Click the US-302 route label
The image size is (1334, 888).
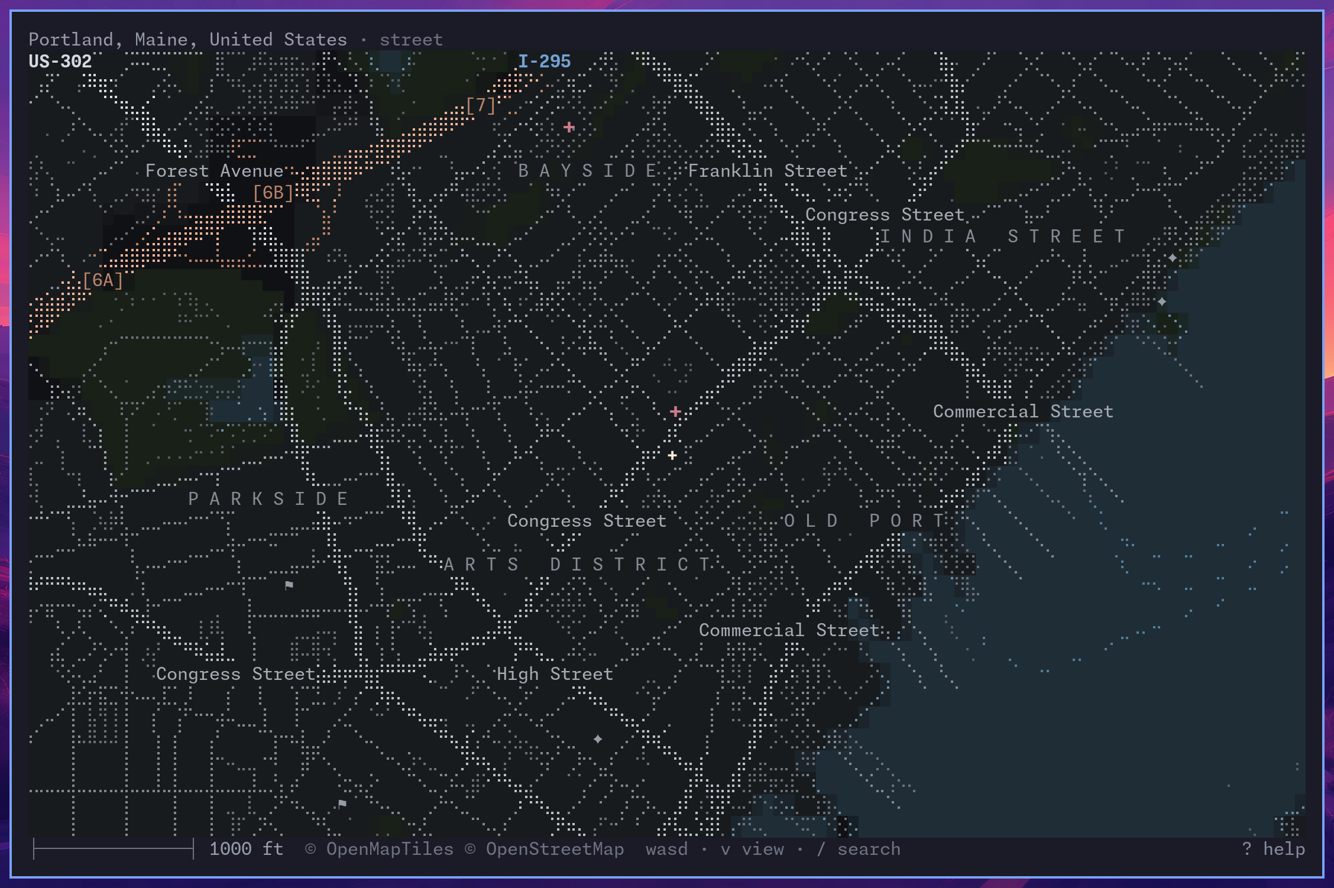(x=60, y=61)
